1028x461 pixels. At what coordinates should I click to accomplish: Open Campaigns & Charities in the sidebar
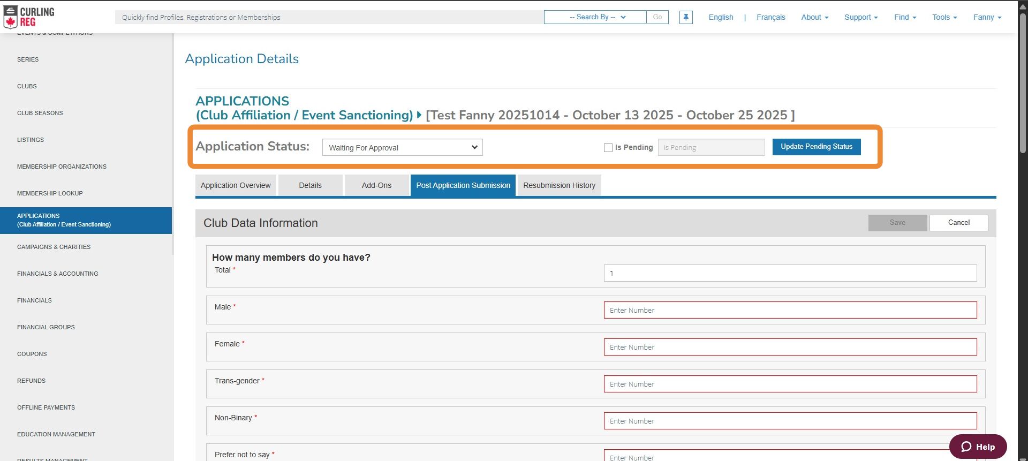[54, 247]
